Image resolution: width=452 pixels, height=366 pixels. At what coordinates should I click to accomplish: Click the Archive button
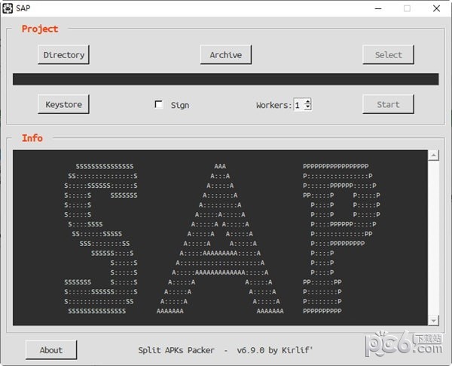click(226, 54)
